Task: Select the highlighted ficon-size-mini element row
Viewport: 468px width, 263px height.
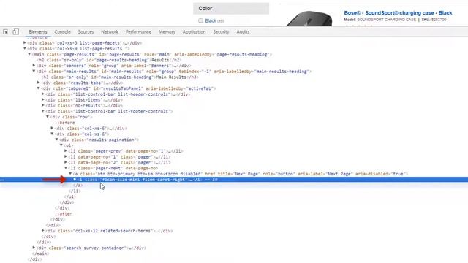Action: pos(234,180)
